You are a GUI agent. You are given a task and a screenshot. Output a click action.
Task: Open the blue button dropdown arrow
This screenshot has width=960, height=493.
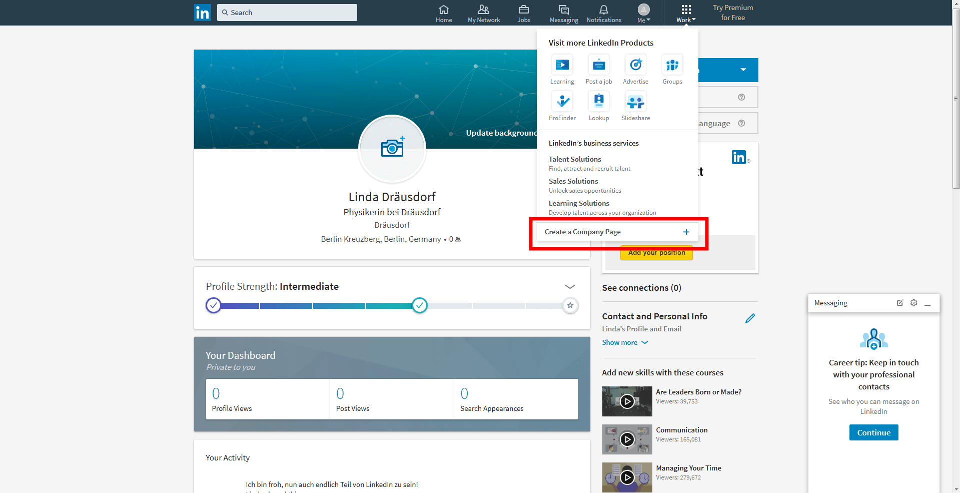tap(743, 70)
